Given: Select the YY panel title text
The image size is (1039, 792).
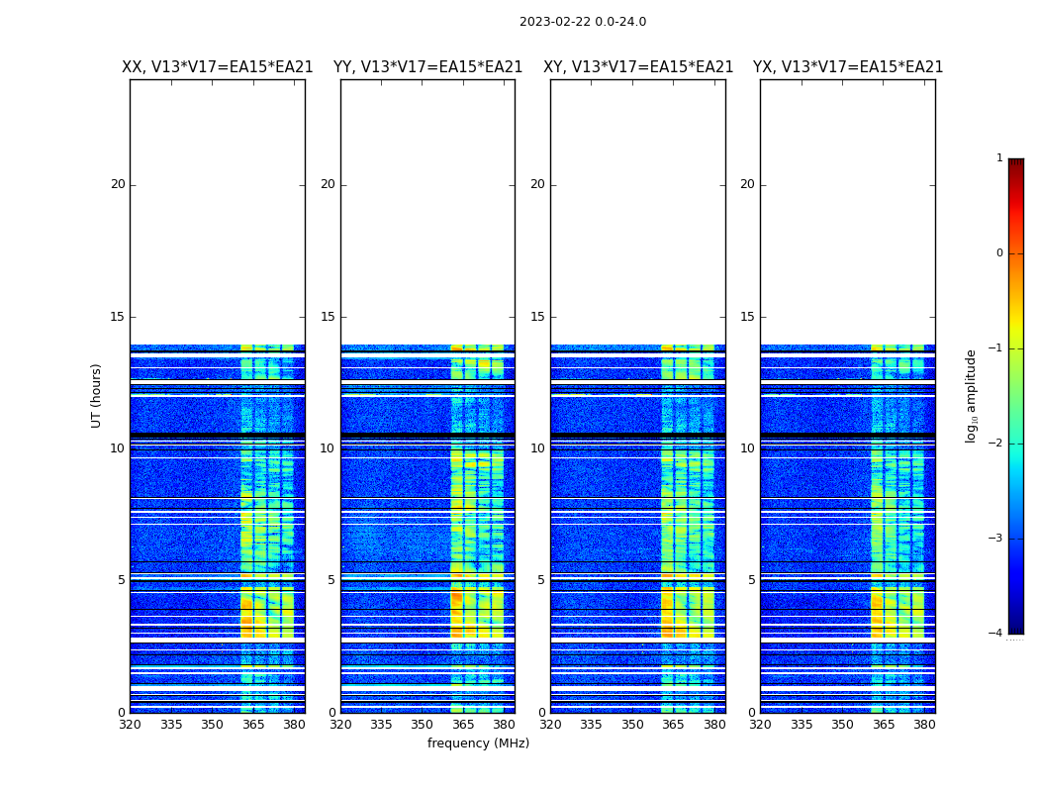Looking at the screenshot, I should pyautogui.click(x=427, y=67).
